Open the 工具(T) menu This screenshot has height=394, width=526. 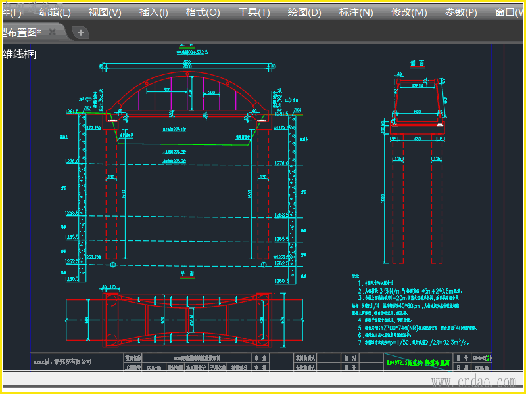[254, 12]
